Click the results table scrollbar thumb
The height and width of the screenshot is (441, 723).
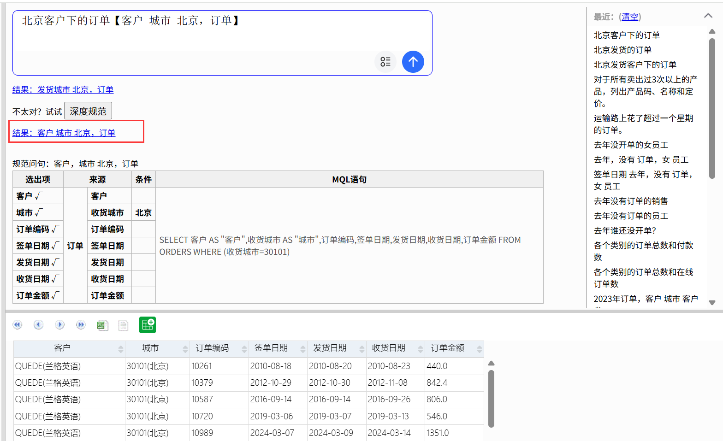[x=491, y=399]
